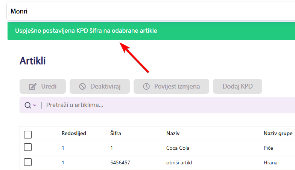295x170 pixels.
Task: Select the checkbox for obriši artikl row
Action: [28, 162]
